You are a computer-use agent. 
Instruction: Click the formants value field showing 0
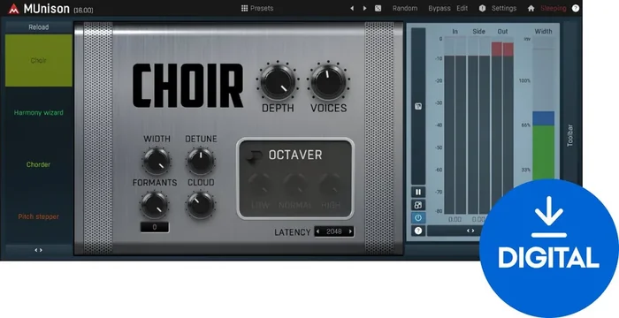point(155,227)
